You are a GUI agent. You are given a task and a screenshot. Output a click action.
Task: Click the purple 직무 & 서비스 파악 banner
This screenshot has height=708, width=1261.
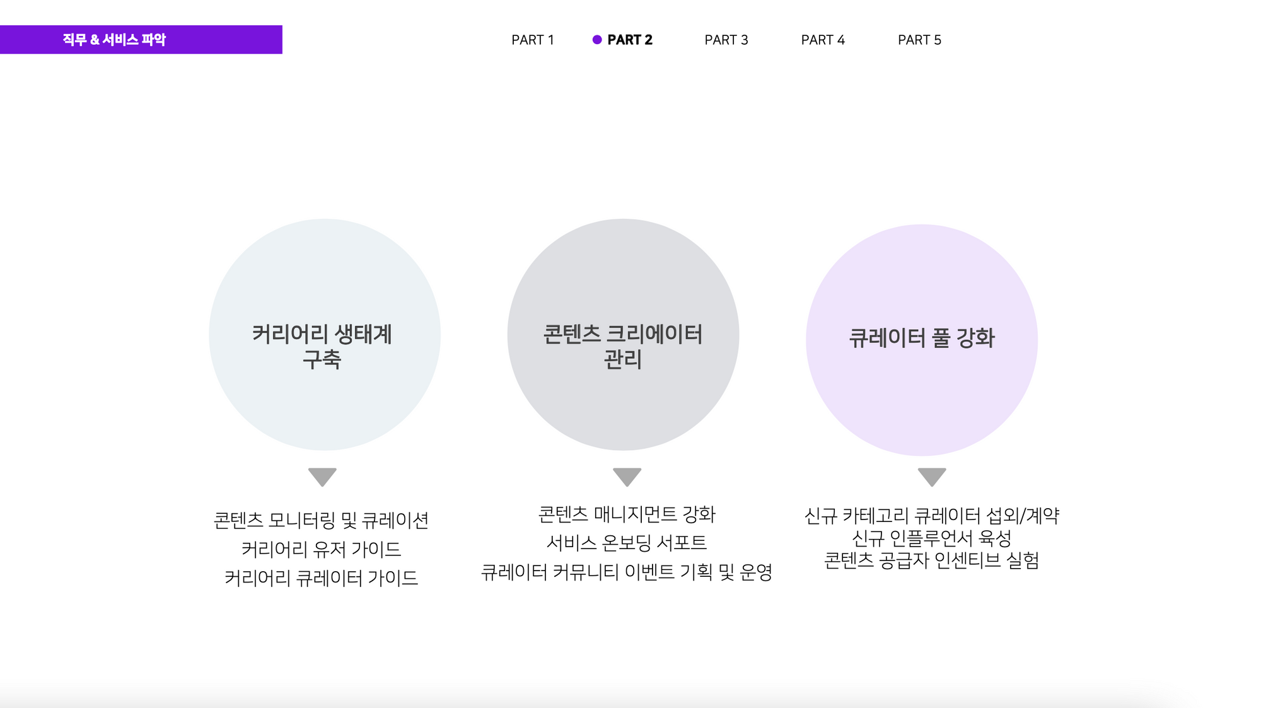pyautogui.click(x=141, y=40)
